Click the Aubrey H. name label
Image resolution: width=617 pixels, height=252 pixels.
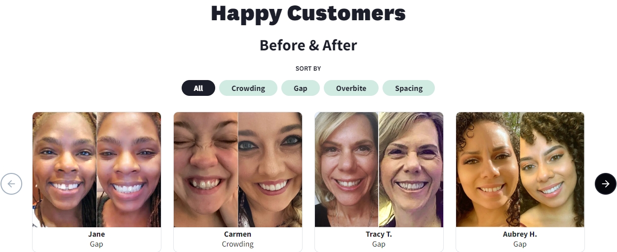(x=520, y=234)
